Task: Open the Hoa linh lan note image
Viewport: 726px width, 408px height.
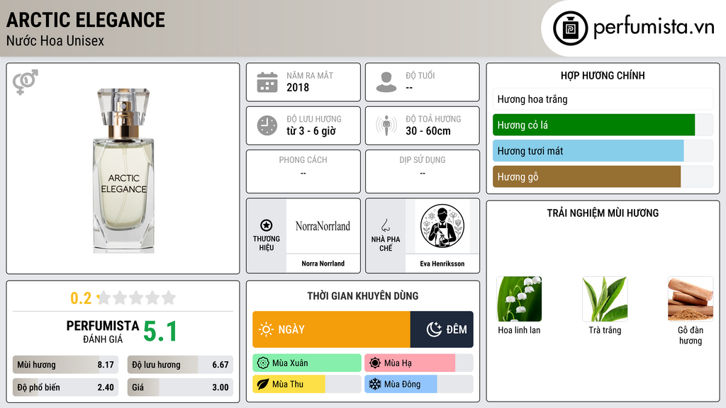Action: click(519, 300)
